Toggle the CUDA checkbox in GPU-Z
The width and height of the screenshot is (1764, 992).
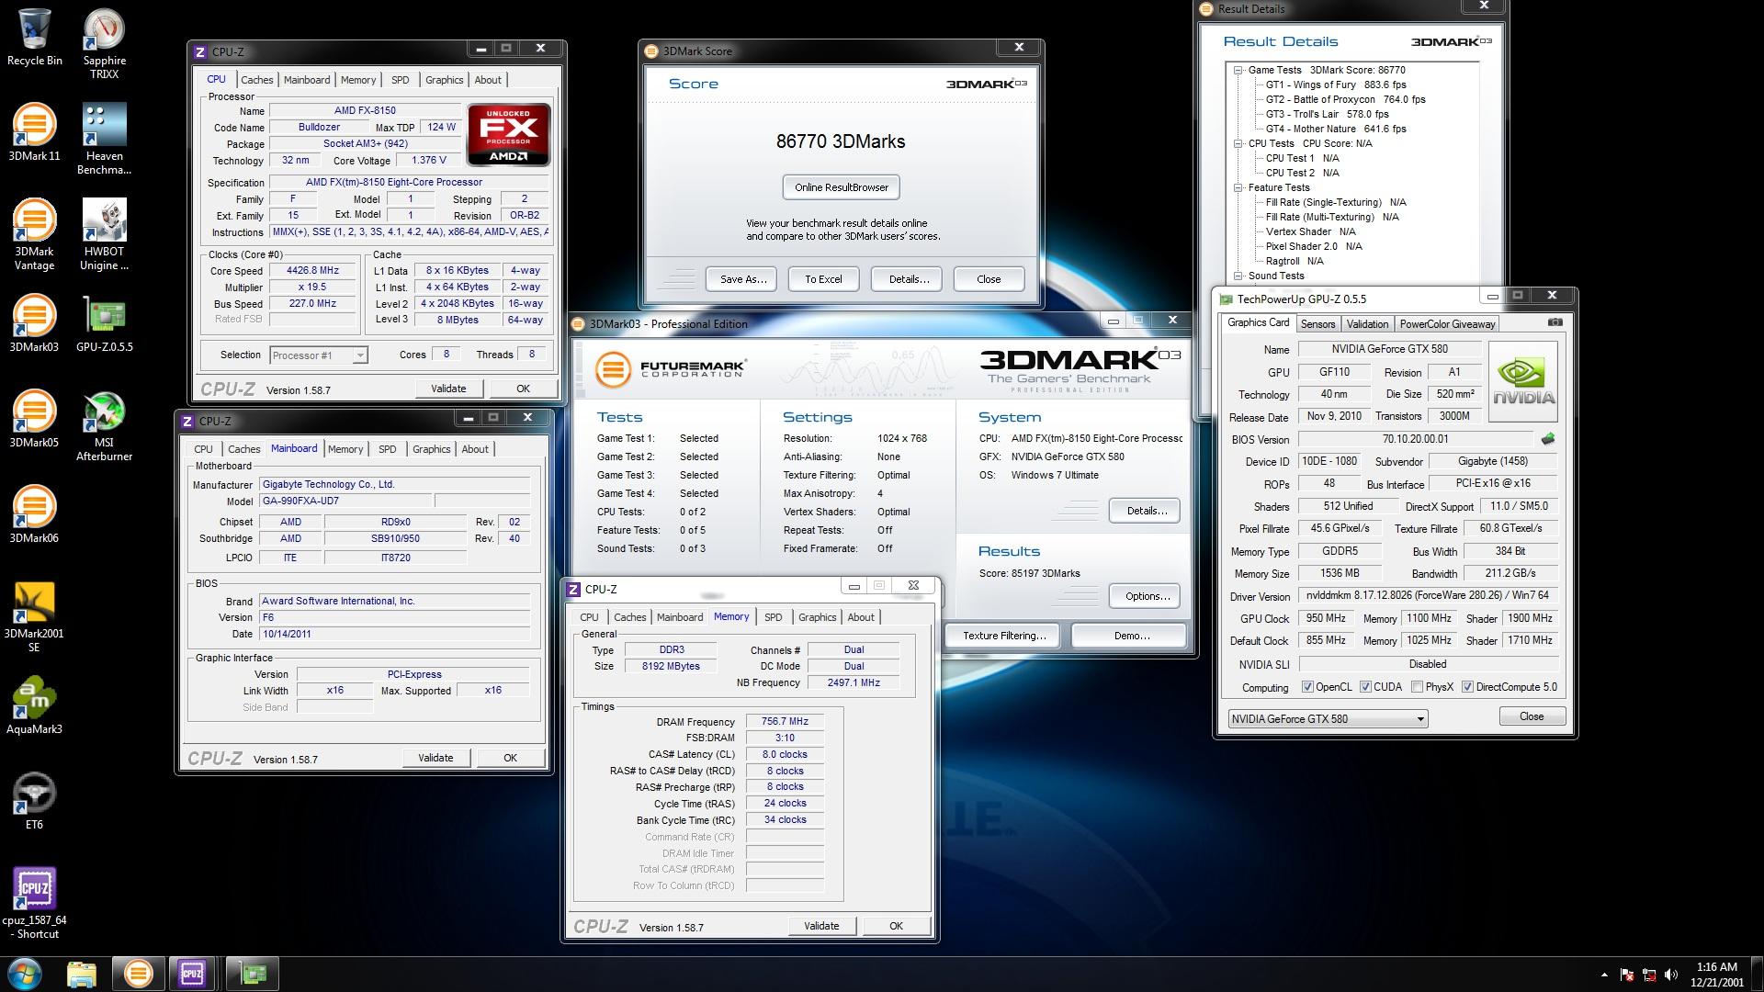[1365, 687]
